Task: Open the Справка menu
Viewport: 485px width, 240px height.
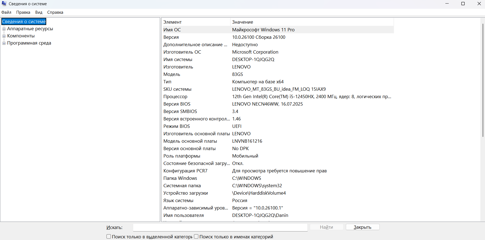Action: point(55,12)
